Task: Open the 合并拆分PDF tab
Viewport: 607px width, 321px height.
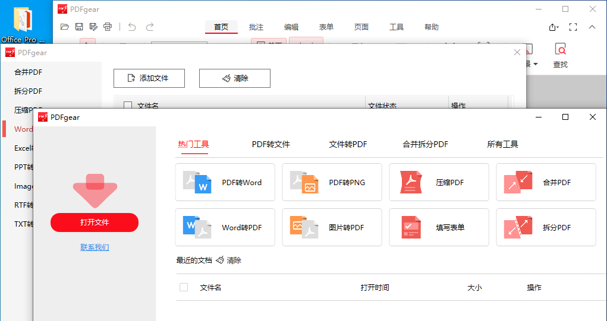Action: [426, 144]
